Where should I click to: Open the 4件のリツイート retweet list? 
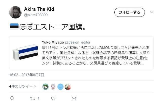click(x=23, y=87)
